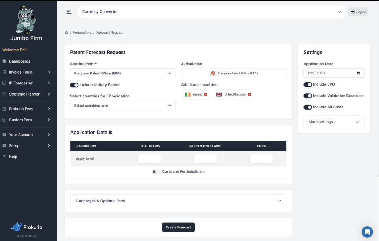Remove United Kingdom from additional countries
The width and height of the screenshot is (379, 241).
pyautogui.click(x=249, y=94)
